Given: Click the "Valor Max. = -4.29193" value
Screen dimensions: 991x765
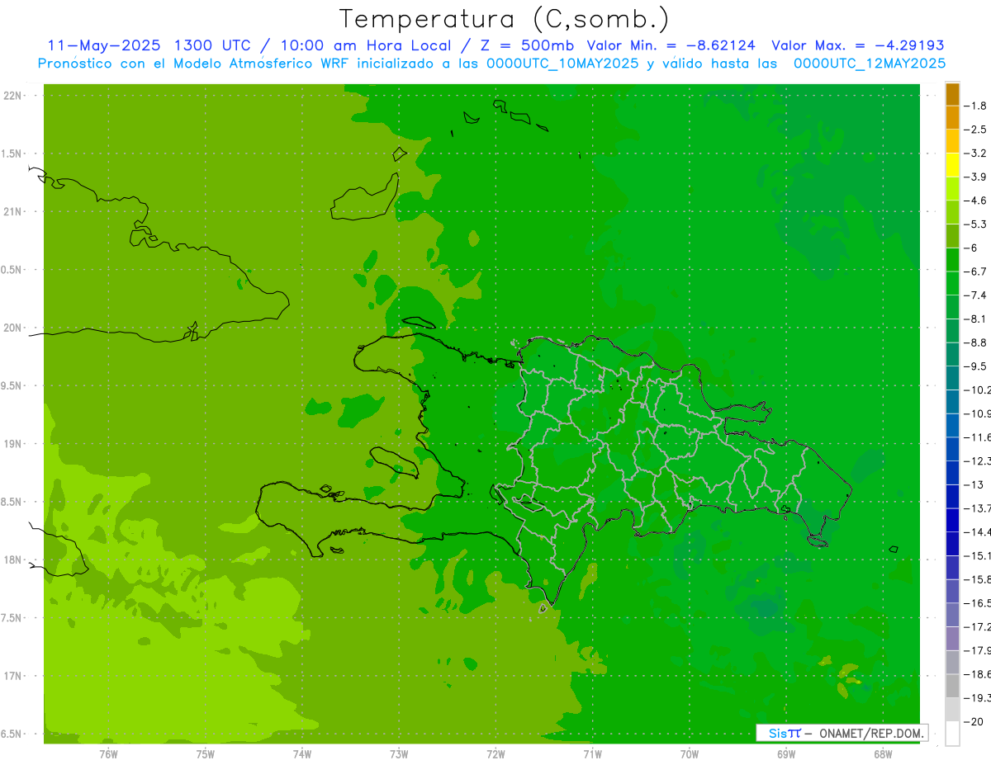Looking at the screenshot, I should [857, 45].
